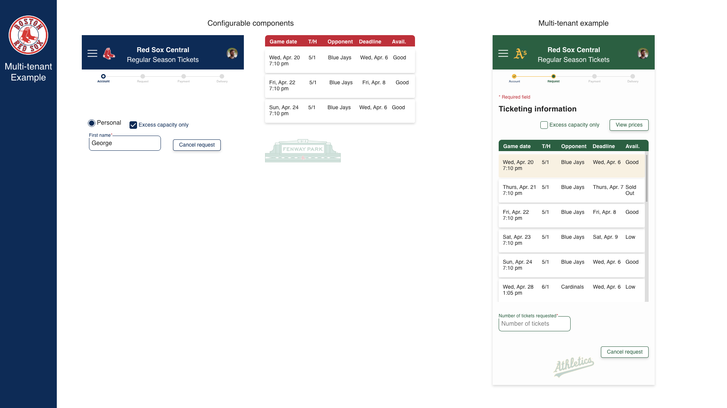The height and width of the screenshot is (408, 727).
Task: Go to Payment step in green stepper
Action: coord(594,77)
